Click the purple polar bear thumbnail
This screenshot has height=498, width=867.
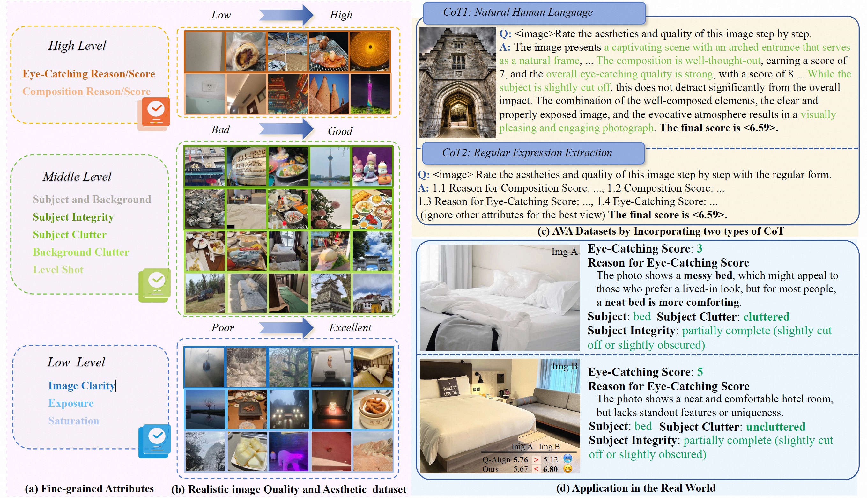[x=288, y=451]
